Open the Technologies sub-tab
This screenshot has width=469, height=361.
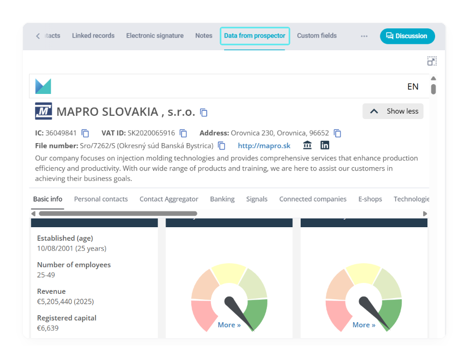pos(411,199)
